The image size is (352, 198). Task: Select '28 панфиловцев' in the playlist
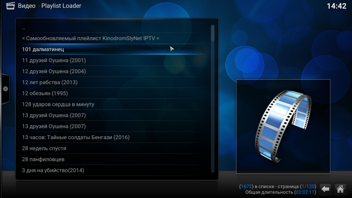click(43, 159)
